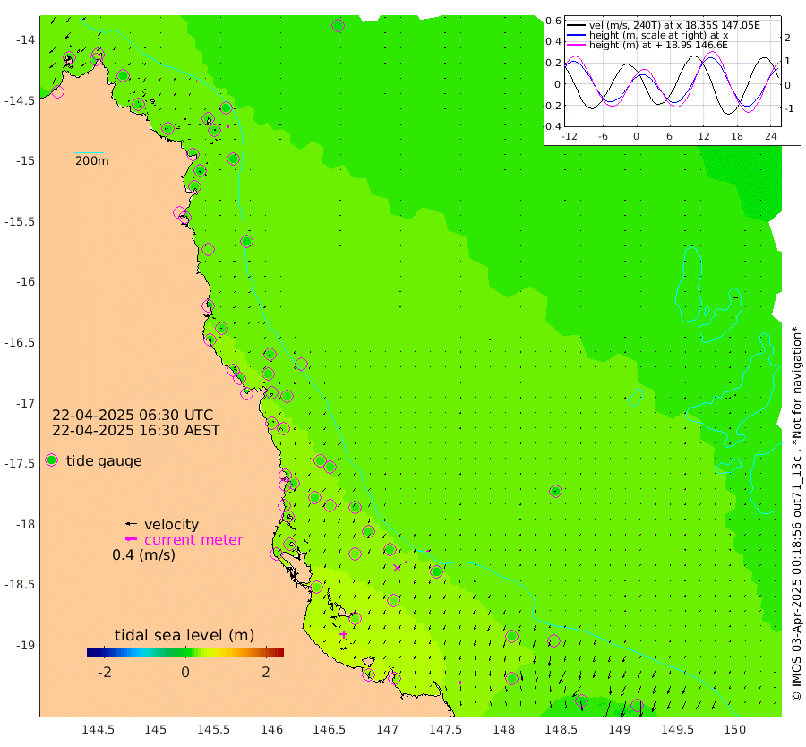Screen dimensions: 806x747
Task: Click the '0.4 (m/s)' scale text
Action: (143, 554)
